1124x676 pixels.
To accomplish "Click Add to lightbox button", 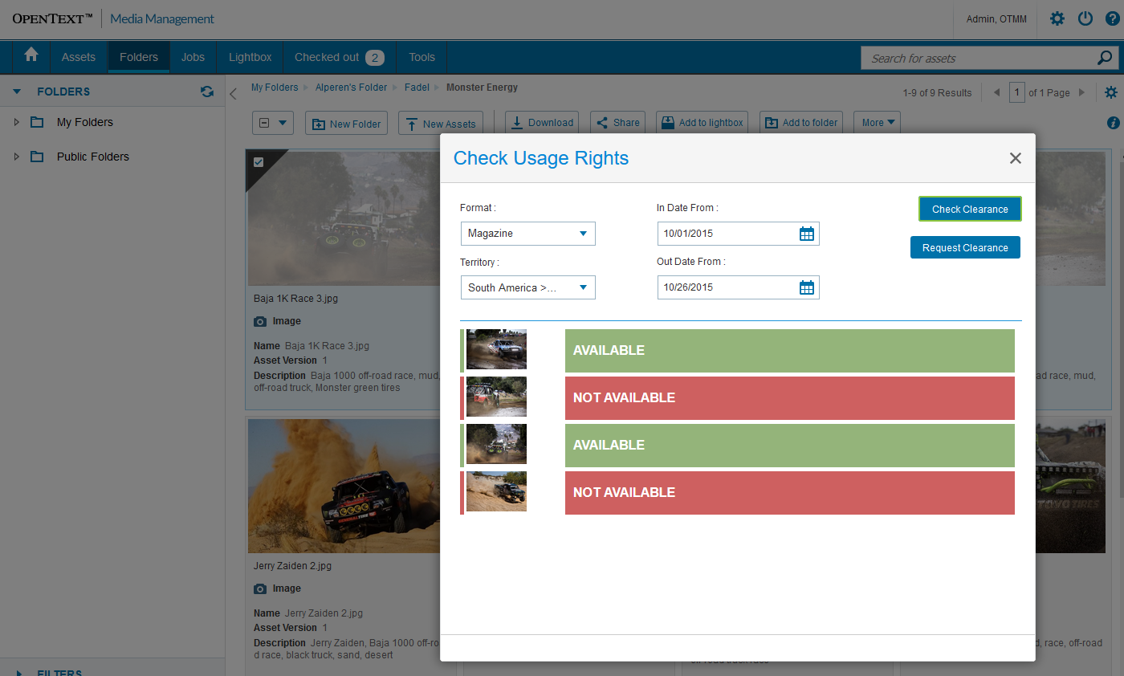I will coord(702,123).
